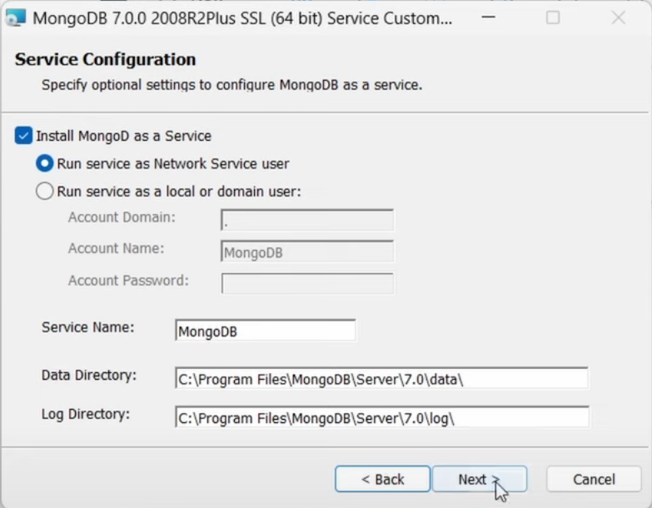Select Run service as a local or domain user
Screen dimensions: 652x508
pos(44,192)
